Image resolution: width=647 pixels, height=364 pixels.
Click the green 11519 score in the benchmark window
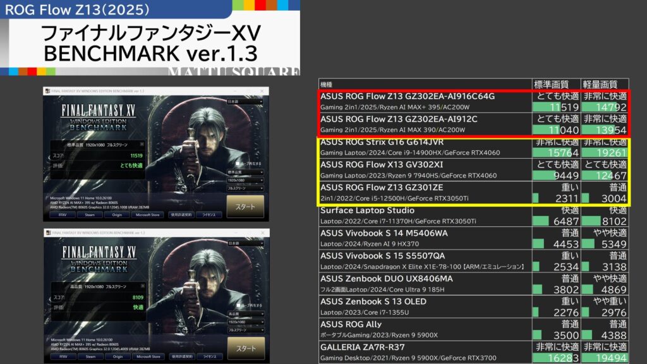(x=136, y=156)
